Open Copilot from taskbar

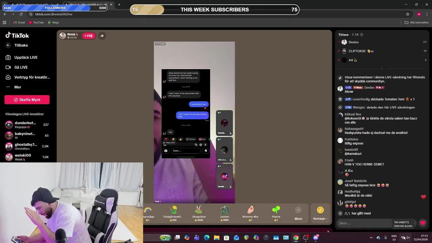[187, 238]
